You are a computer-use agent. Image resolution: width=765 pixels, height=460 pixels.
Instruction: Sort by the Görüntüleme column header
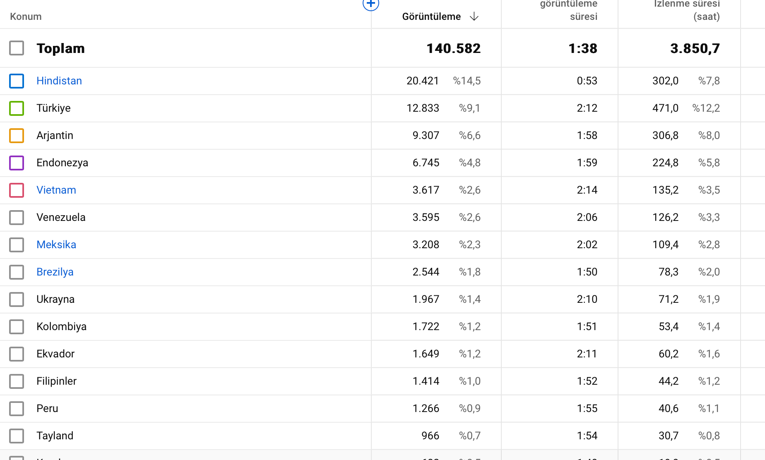click(x=431, y=17)
